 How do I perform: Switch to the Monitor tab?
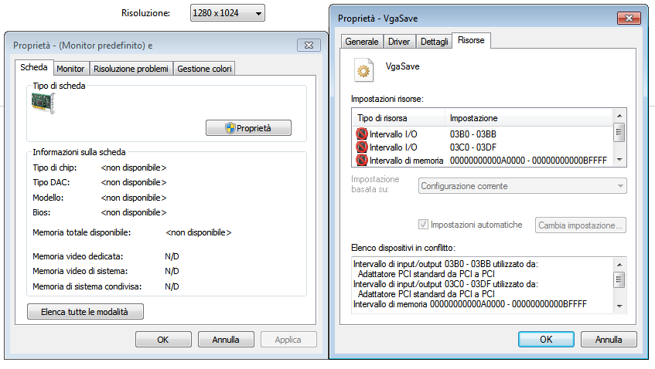[x=71, y=69]
